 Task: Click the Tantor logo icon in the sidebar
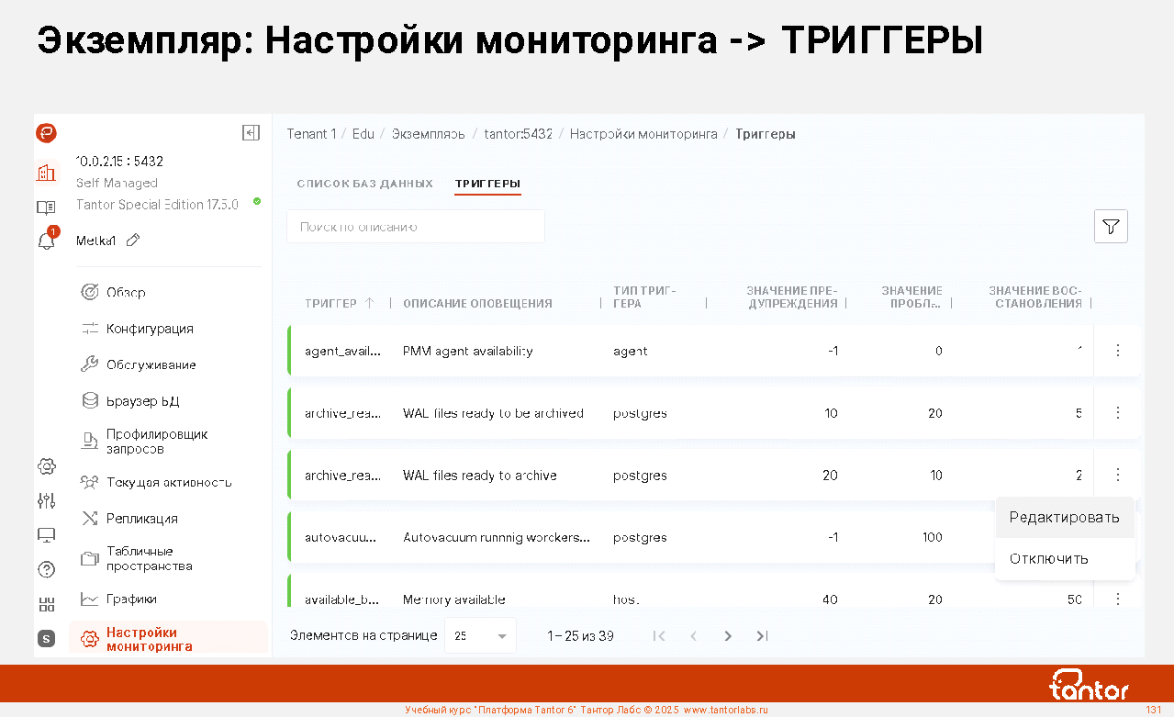coord(46,134)
